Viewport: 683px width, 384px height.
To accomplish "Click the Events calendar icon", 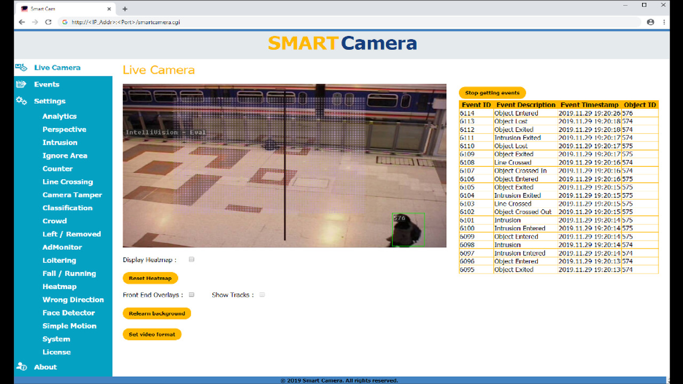I will pyautogui.click(x=21, y=84).
